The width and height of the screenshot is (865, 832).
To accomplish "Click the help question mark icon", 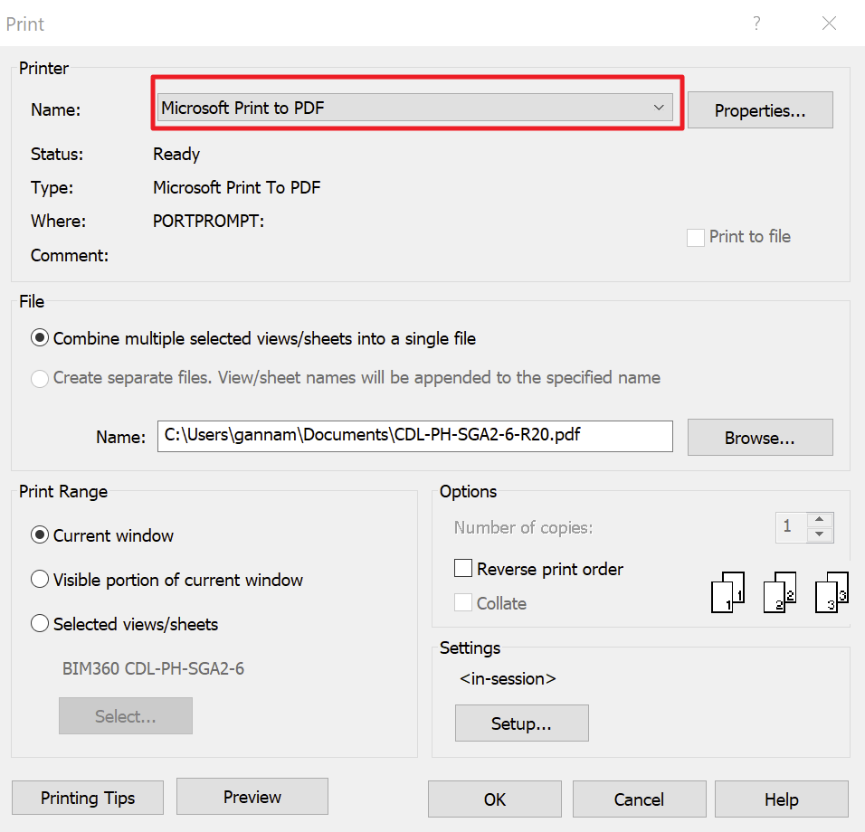I will pyautogui.click(x=756, y=24).
